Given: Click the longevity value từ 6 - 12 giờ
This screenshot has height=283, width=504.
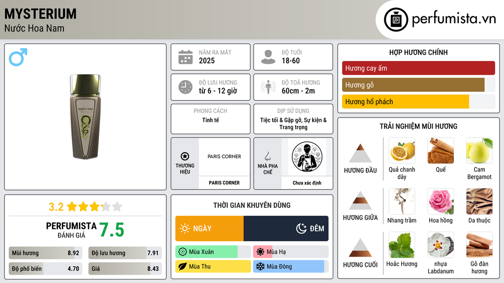Looking at the screenshot, I should (218, 91).
